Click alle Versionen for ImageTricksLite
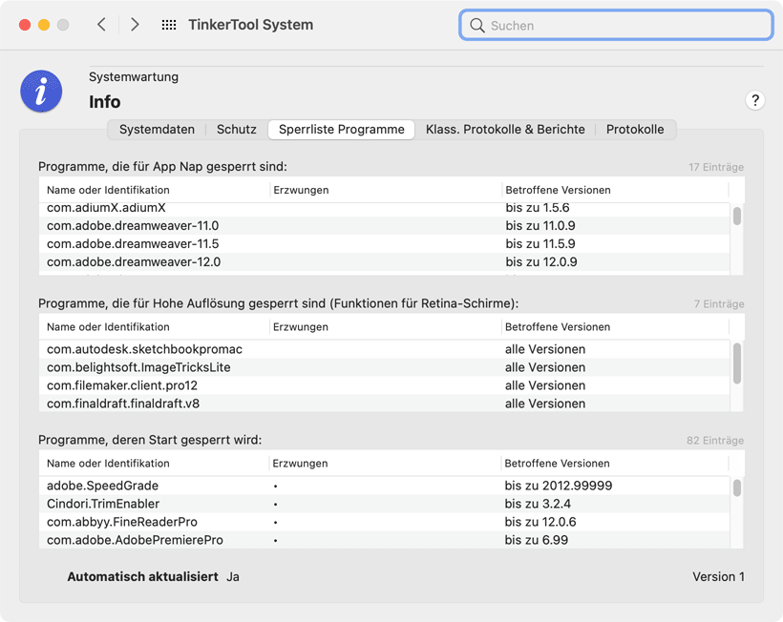The image size is (783, 622). point(545,367)
